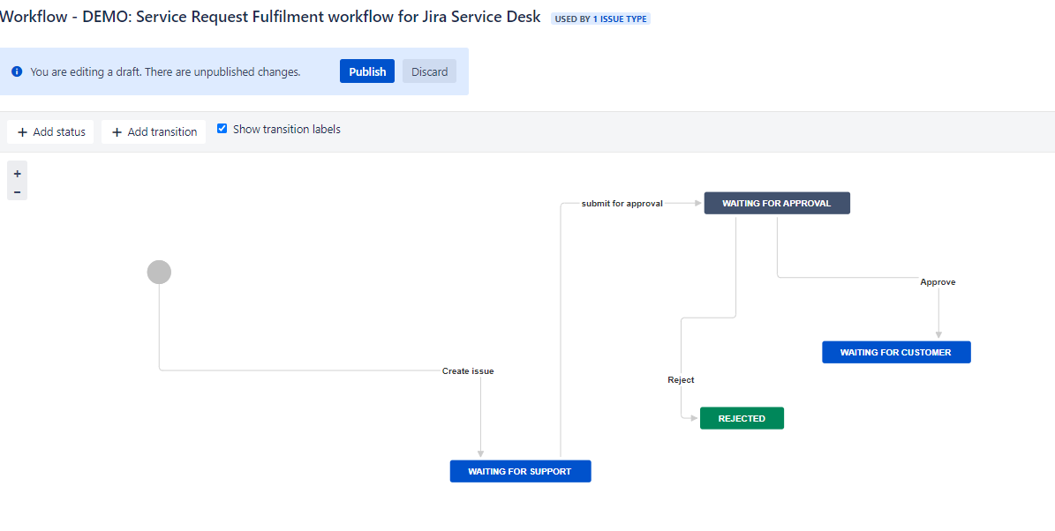
Task: Select the Create issue transition label
Action: click(x=468, y=371)
